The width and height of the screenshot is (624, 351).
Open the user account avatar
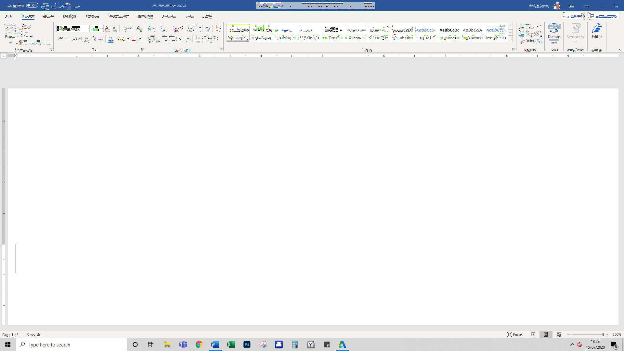(x=556, y=6)
